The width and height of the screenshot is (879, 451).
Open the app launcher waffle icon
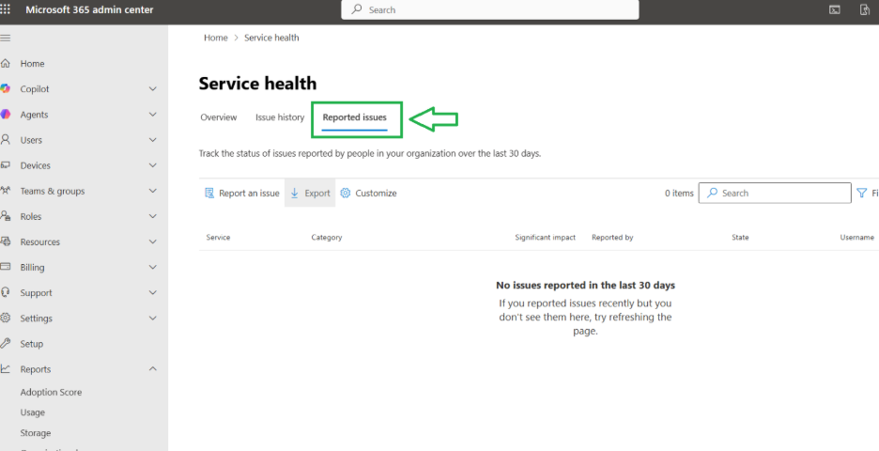pyautogui.click(x=5, y=9)
